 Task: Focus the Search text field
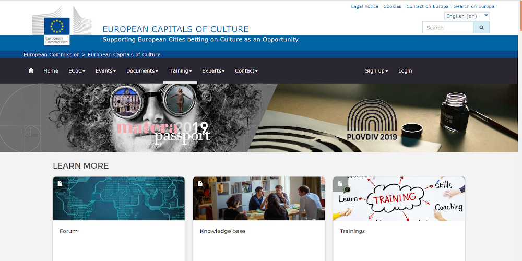coord(448,28)
